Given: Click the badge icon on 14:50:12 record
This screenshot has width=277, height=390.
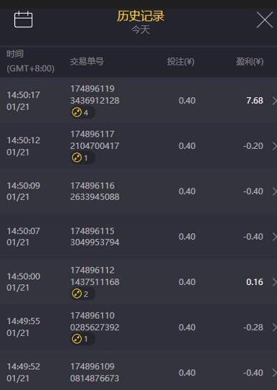Looking at the screenshot, I should [x=80, y=158].
